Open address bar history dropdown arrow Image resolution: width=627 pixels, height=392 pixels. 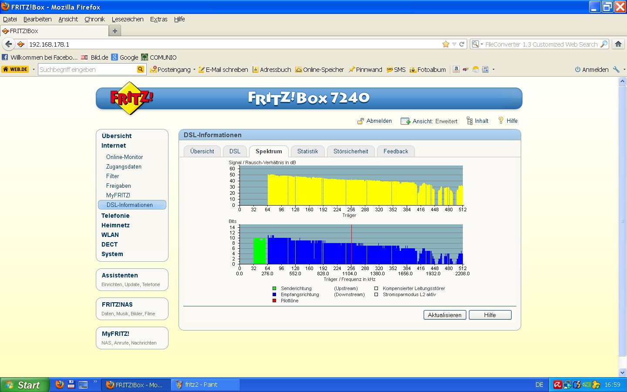pos(454,44)
